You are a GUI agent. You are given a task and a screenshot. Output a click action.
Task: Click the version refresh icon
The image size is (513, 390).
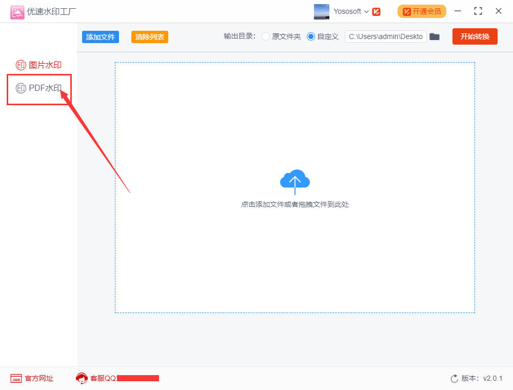[455, 379]
